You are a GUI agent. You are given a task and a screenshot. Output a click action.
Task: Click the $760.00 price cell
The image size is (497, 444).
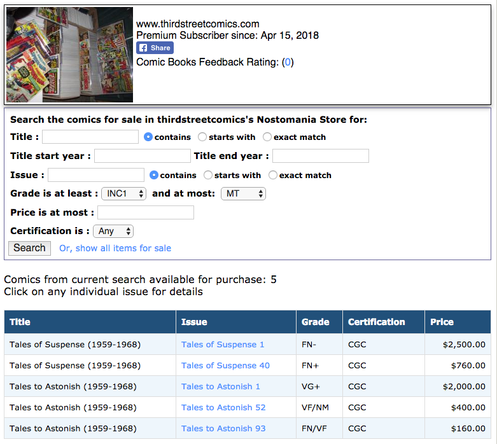[458, 365]
